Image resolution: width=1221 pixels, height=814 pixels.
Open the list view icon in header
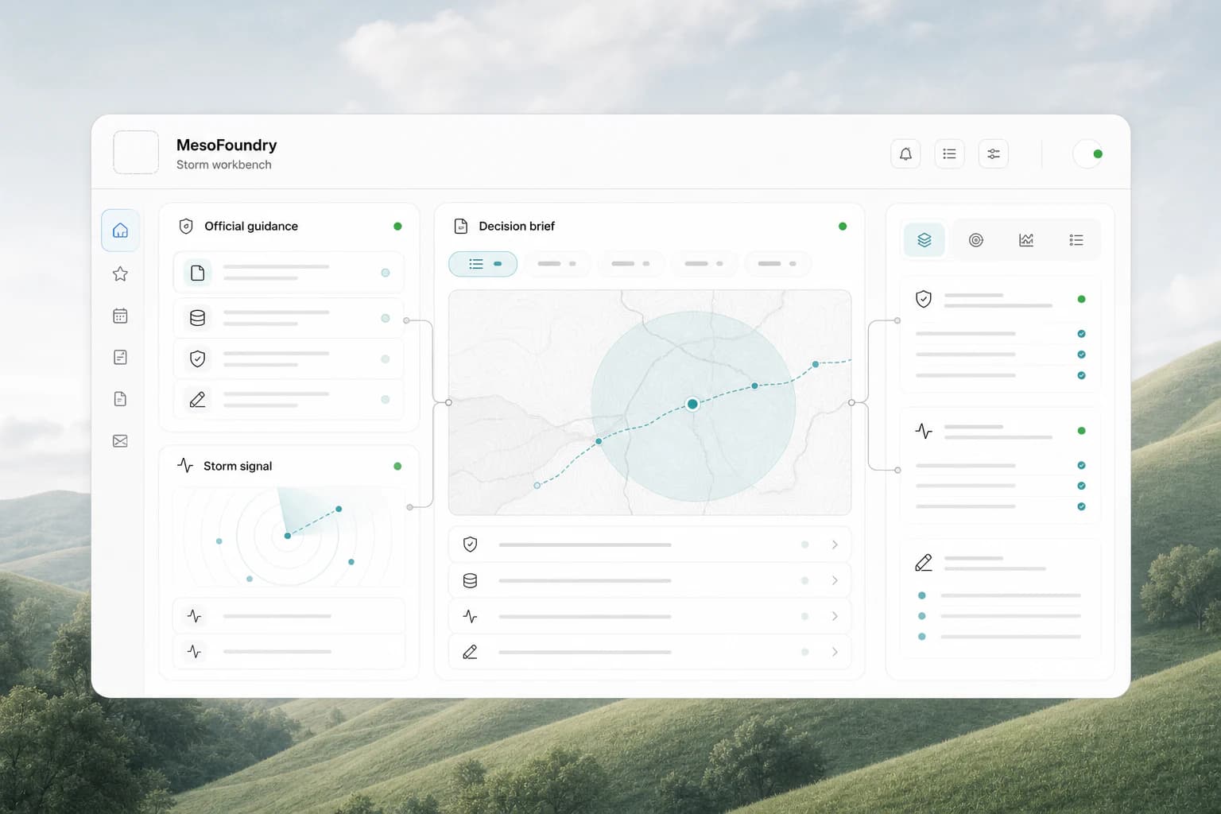click(949, 153)
